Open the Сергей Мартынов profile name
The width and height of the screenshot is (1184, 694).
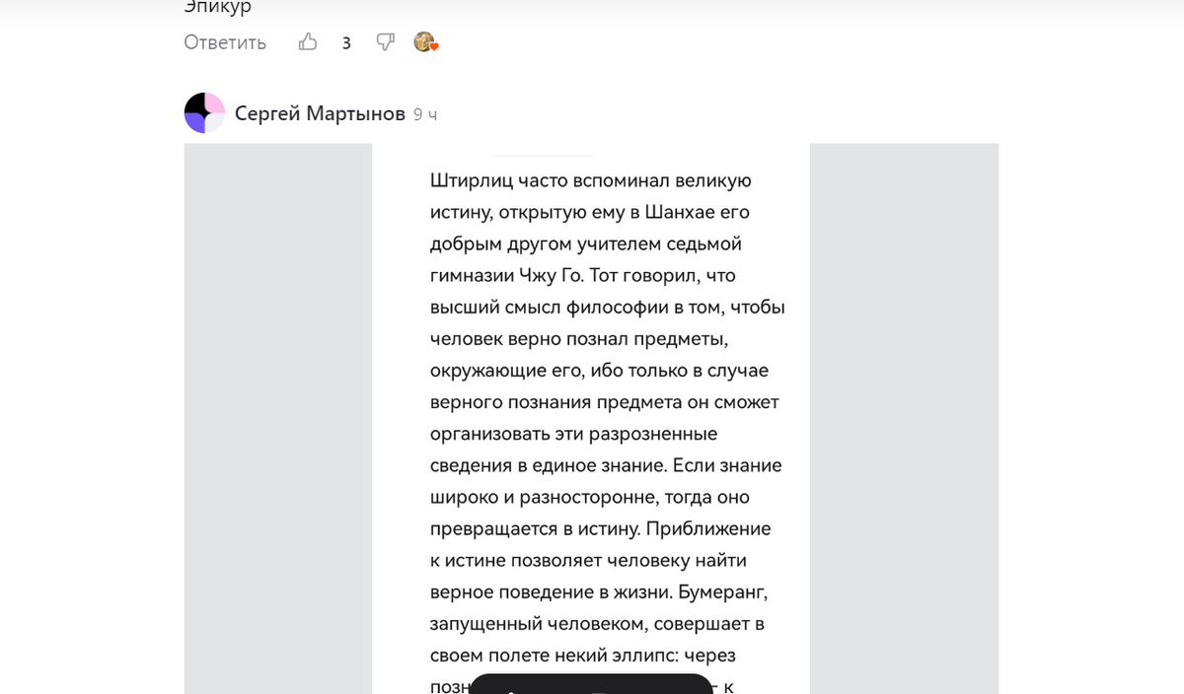pyautogui.click(x=320, y=114)
